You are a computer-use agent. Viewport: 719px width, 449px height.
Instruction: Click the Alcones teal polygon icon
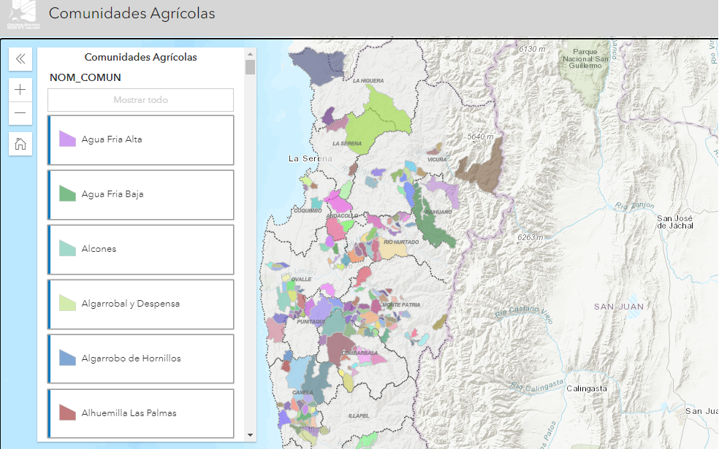pyautogui.click(x=67, y=249)
